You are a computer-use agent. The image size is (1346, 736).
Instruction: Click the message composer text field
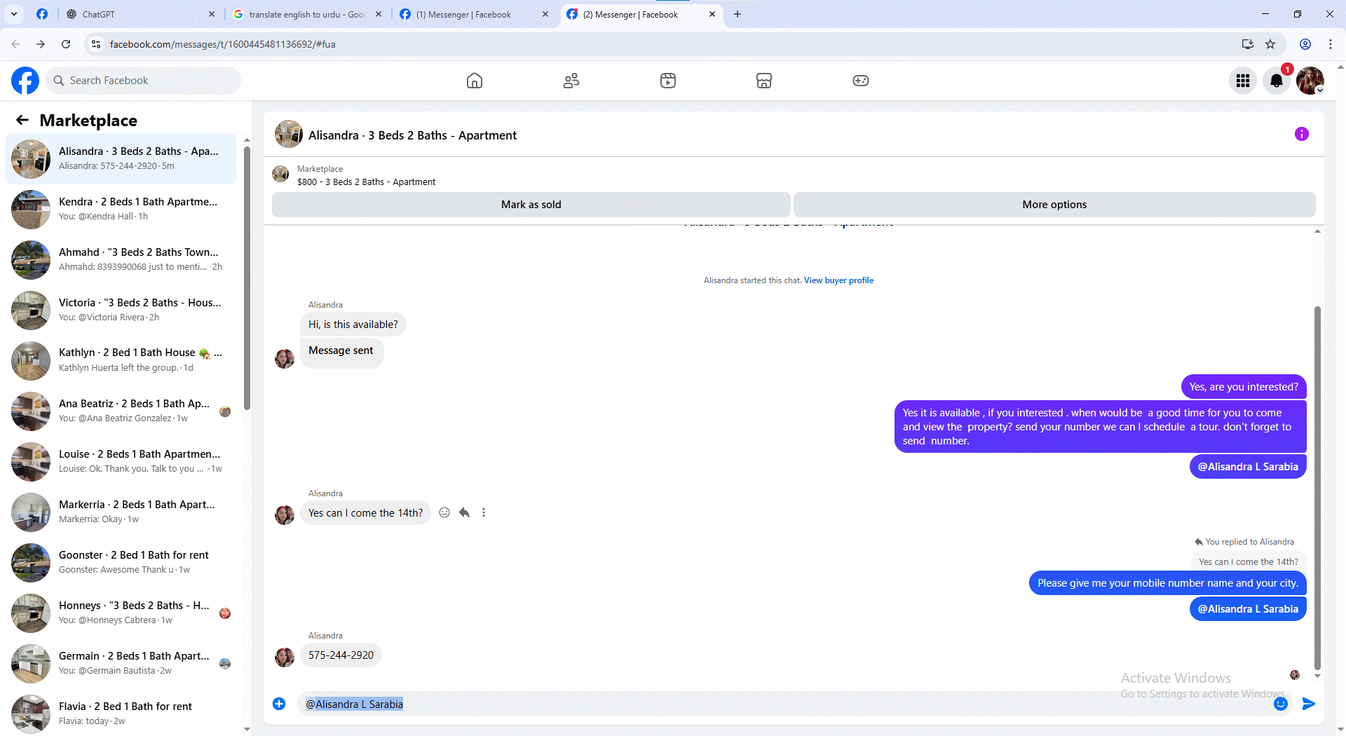[x=785, y=704]
